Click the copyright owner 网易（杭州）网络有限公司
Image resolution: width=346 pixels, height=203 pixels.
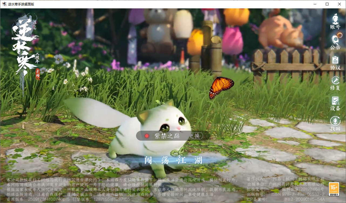tap(298, 179)
